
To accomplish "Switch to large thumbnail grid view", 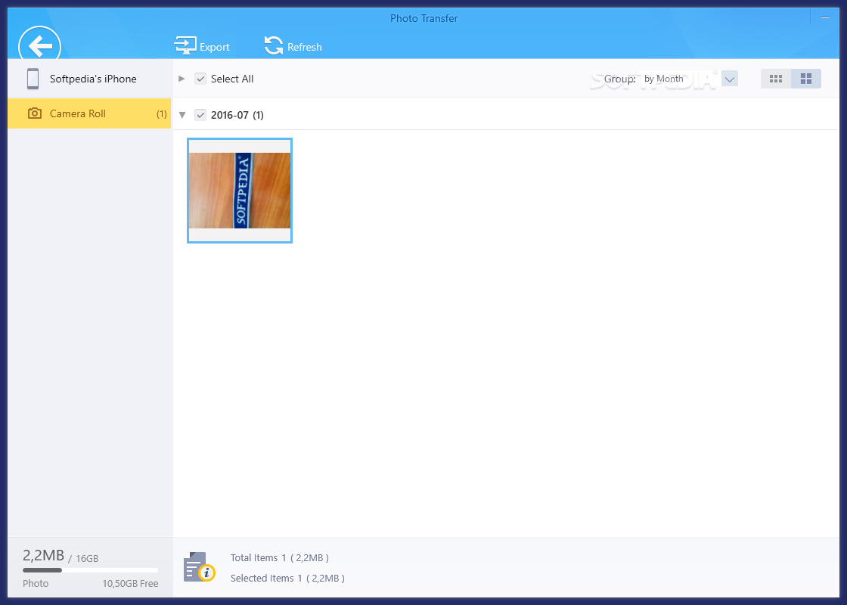I will click(806, 79).
